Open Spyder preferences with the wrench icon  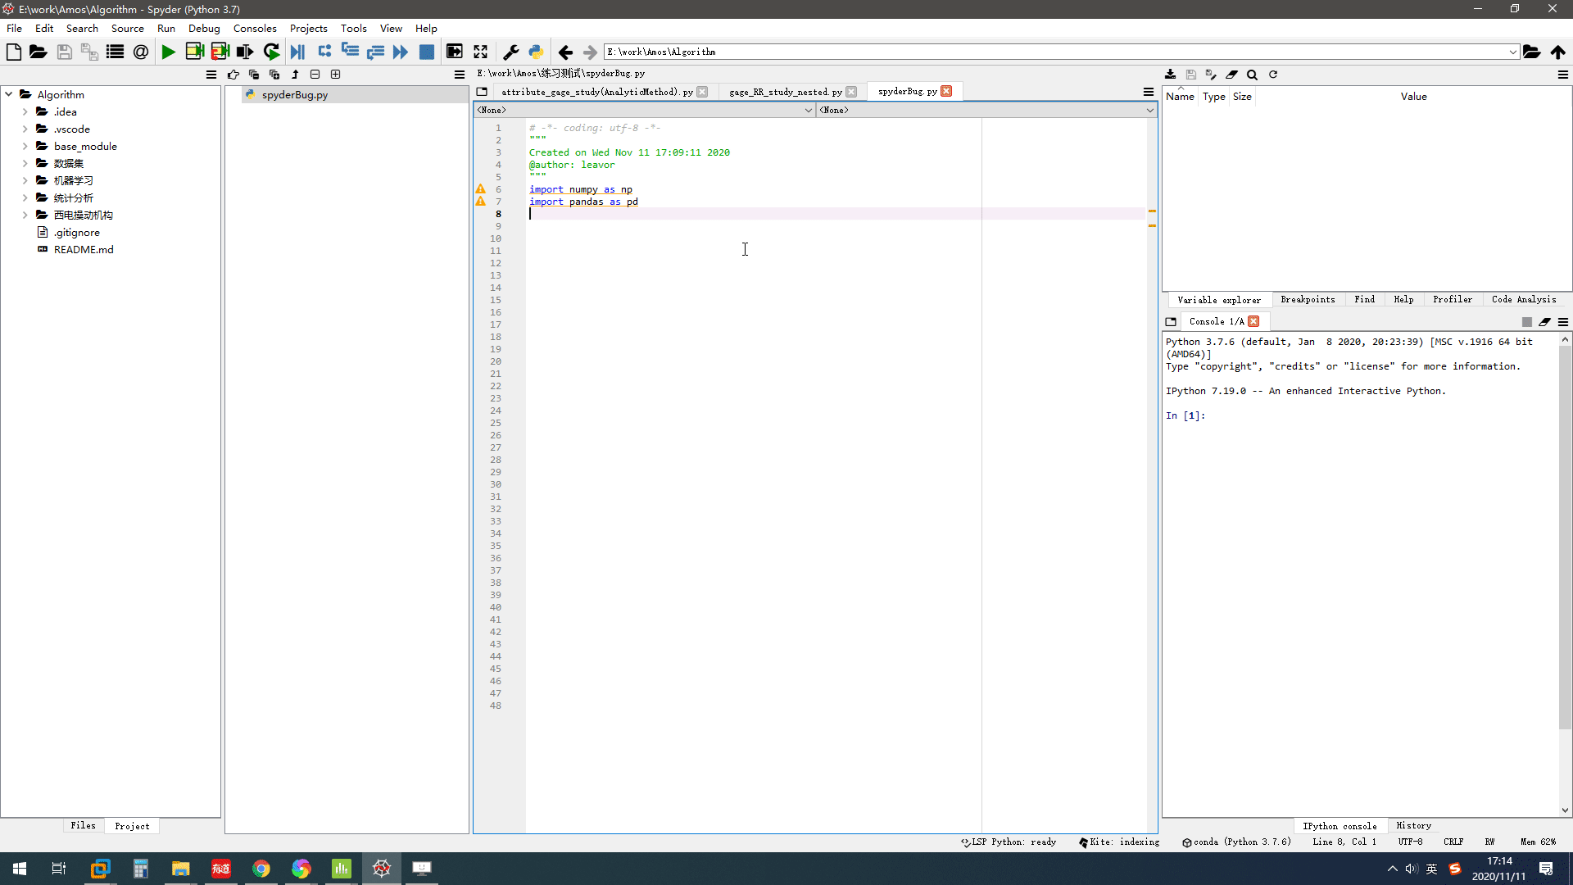click(511, 52)
